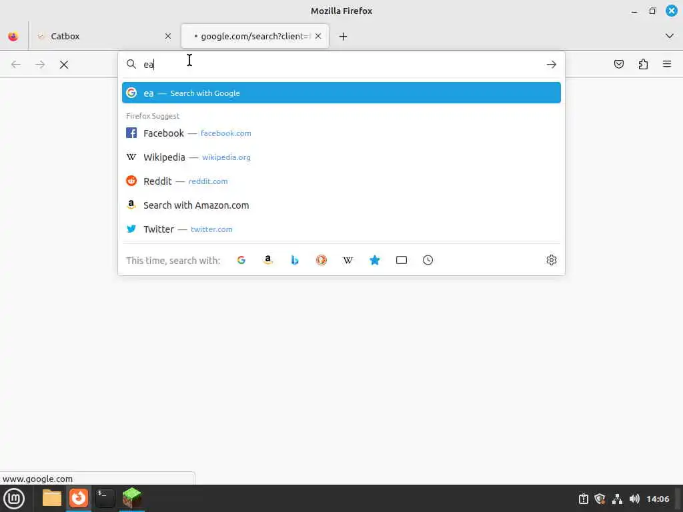Image resolution: width=683 pixels, height=512 pixels.
Task: Select the Reddit suggestion row
Action: coord(341,181)
